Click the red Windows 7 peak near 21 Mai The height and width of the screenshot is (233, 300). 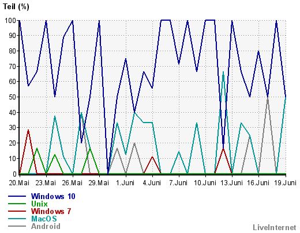click(x=28, y=130)
